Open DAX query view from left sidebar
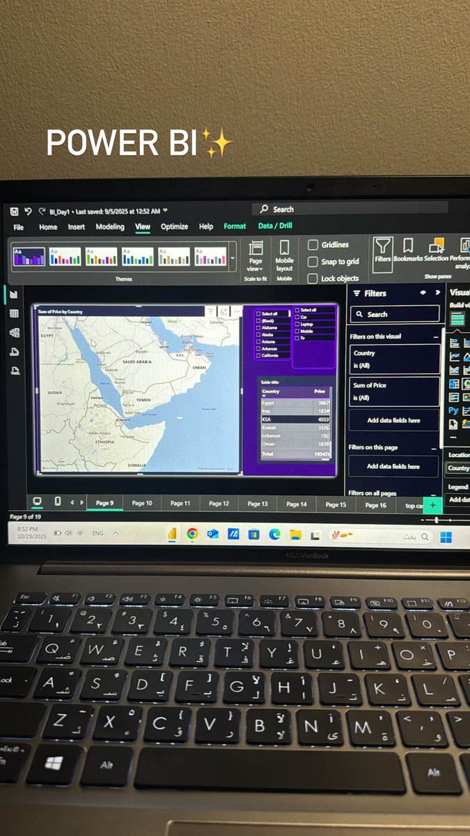The width and height of the screenshot is (470, 836). (14, 352)
